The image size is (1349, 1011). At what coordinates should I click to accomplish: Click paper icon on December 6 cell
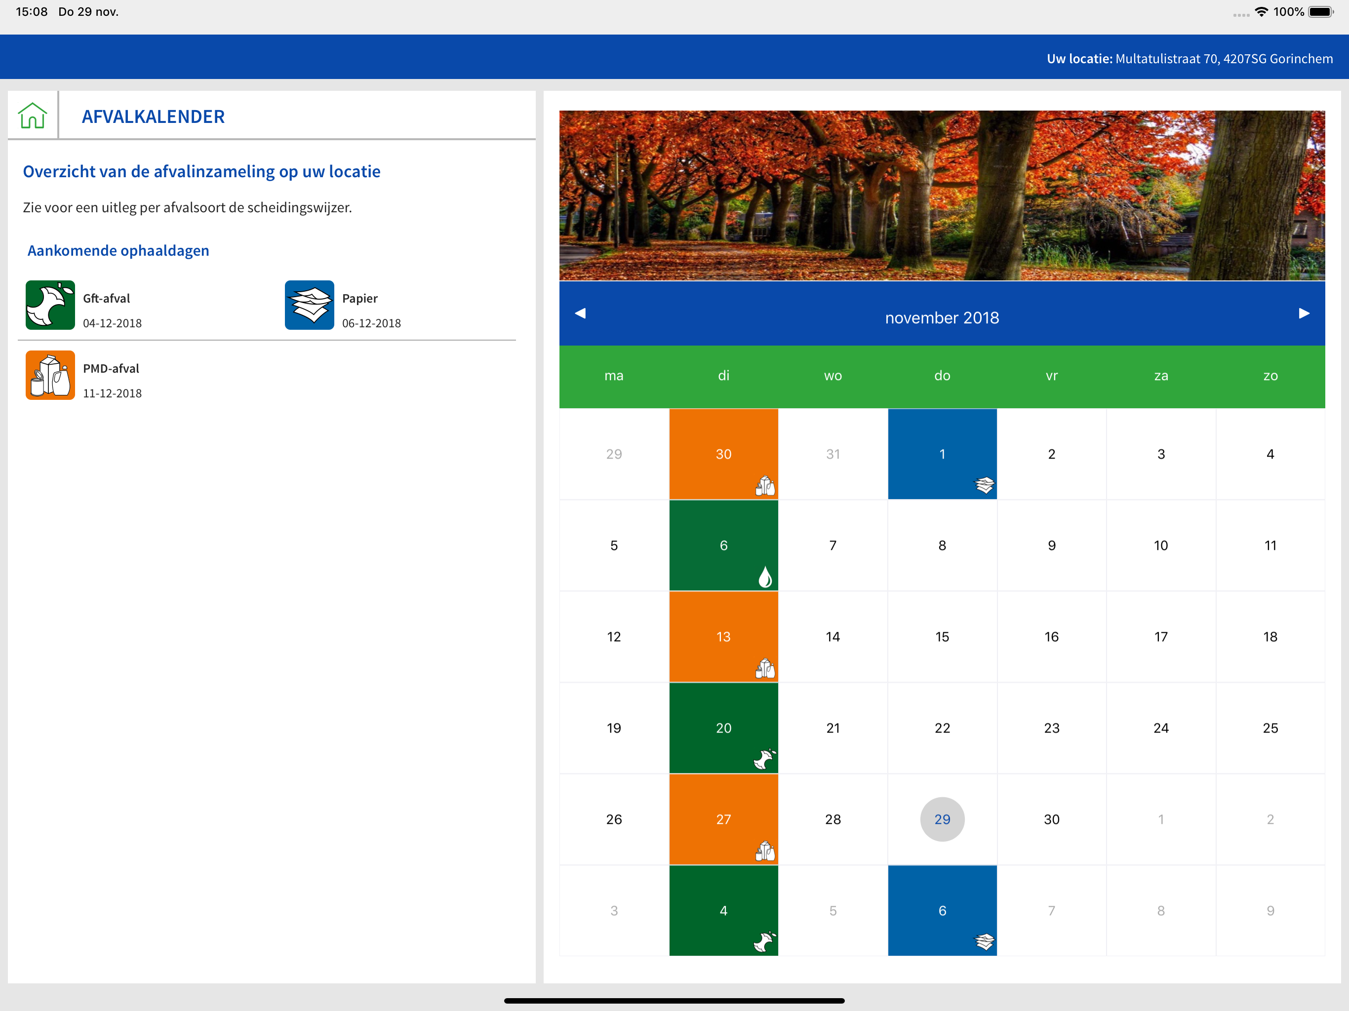coord(984,942)
